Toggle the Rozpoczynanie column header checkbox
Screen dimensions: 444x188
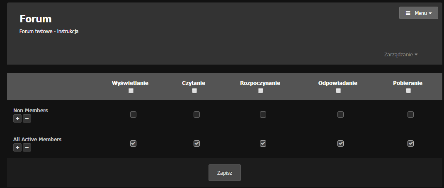pyautogui.click(x=260, y=91)
